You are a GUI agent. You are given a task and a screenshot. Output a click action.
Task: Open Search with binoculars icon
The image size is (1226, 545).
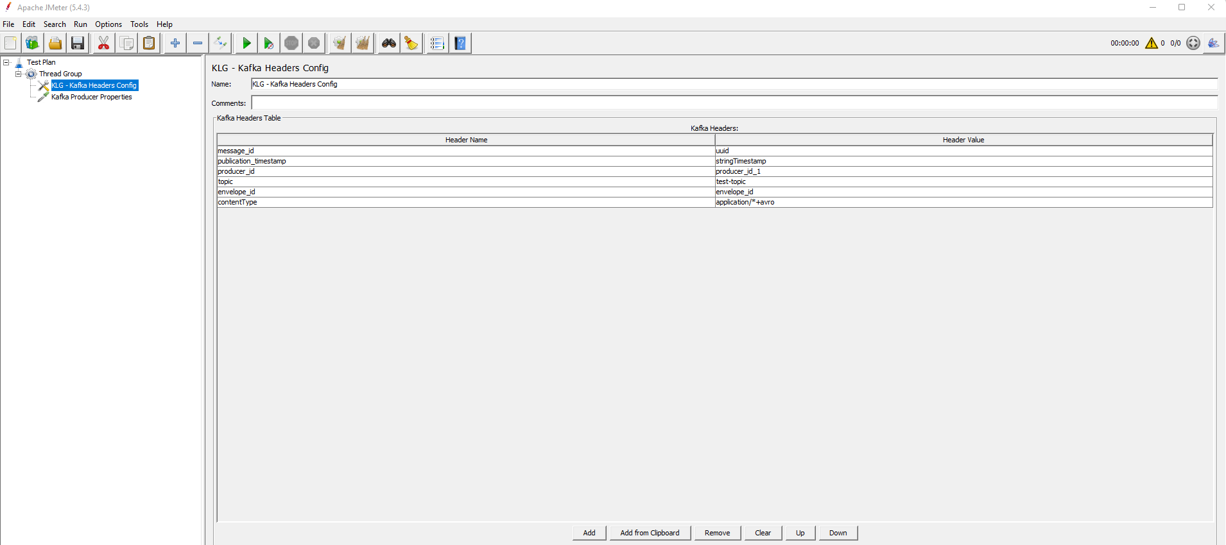(389, 43)
